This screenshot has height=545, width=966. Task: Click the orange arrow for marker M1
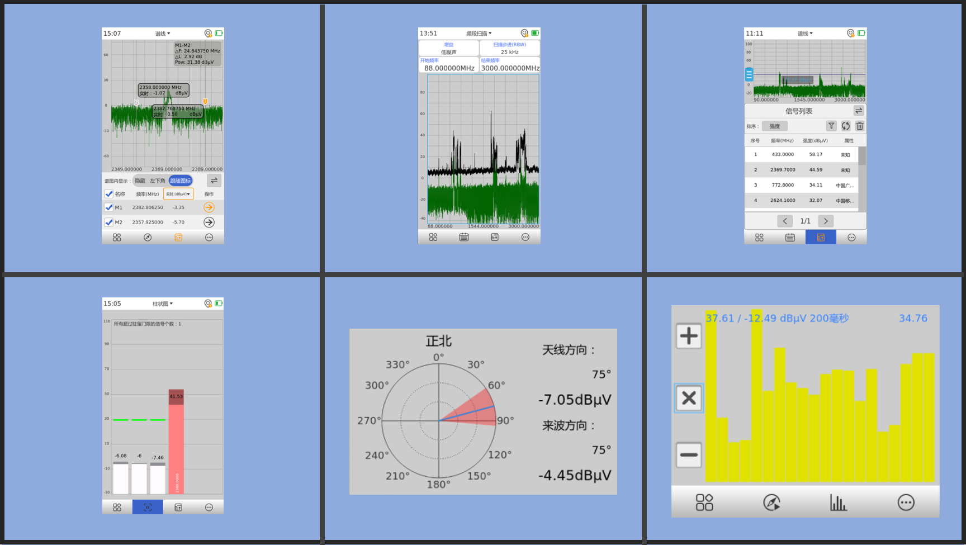point(209,207)
